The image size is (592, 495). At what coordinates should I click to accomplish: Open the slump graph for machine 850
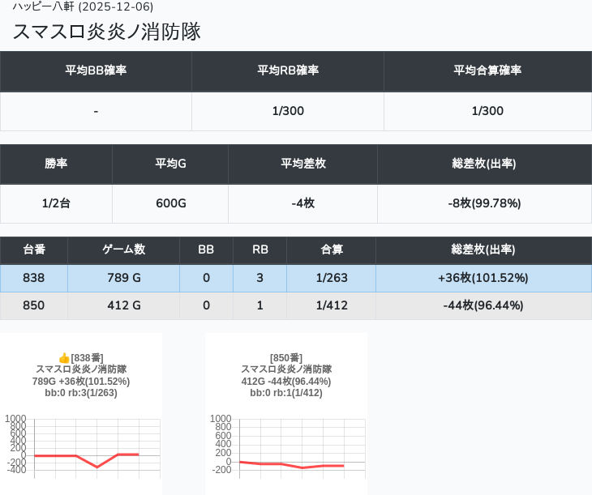point(286,446)
